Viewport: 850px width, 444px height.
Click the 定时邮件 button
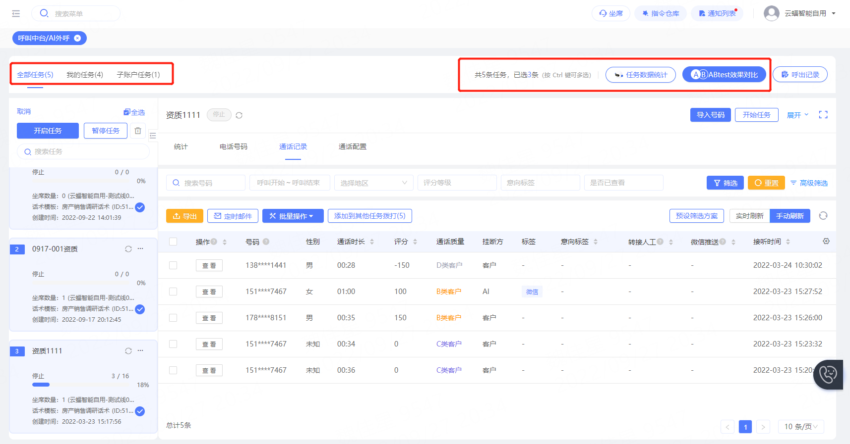tap(233, 216)
